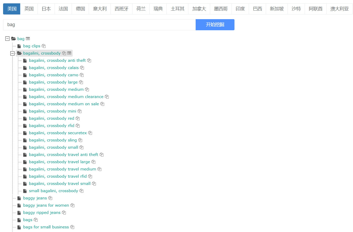Copy icon beside 'bagalini, crossbody sling'

tap(80, 140)
